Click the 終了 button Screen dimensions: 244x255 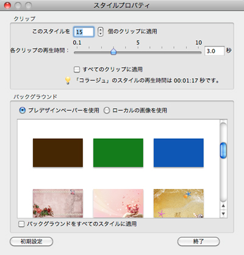[198, 242]
